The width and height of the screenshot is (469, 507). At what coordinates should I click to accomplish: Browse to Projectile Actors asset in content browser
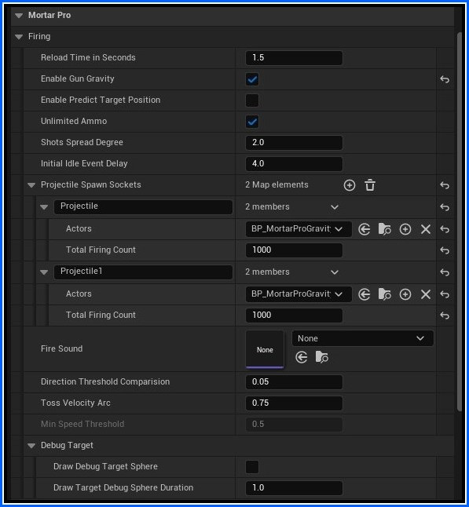click(384, 229)
